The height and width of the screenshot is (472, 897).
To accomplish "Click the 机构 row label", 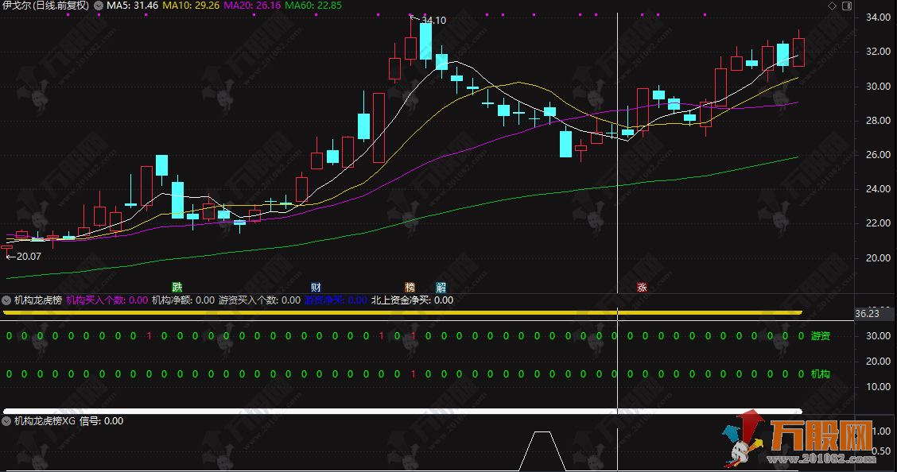I will point(820,373).
